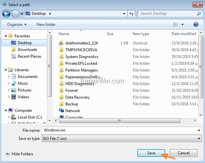
Task: Click the refresh arrows next to address bar
Action: pyautogui.click(x=131, y=13)
